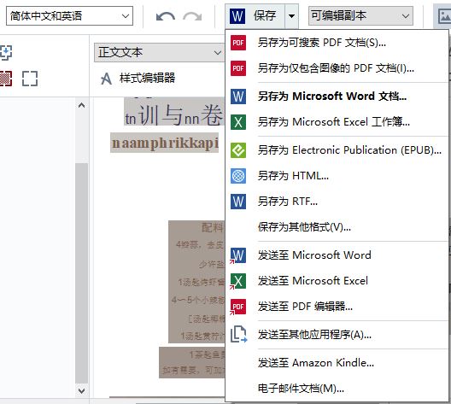Select the dashed rectangle area tool
The image size is (451, 404).
click(x=30, y=79)
